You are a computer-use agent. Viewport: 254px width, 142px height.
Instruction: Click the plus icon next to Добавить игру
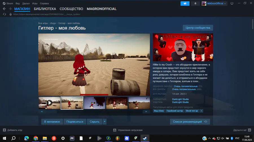[4, 130]
